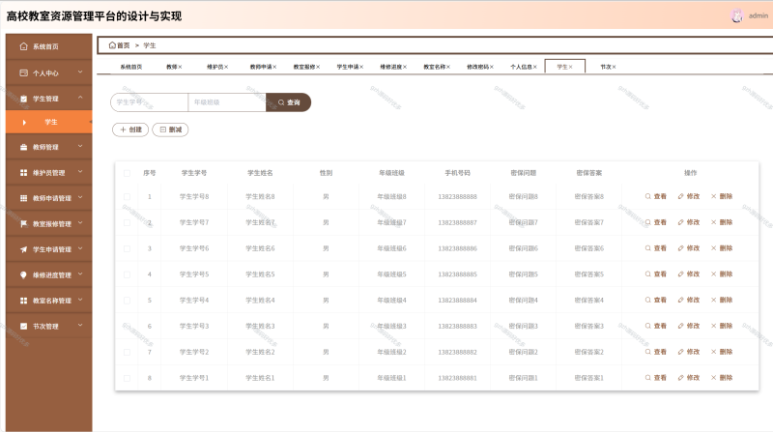This screenshot has width=773, height=432.
Task: Expand 个人中心 using its chevron
Action: tap(80, 72)
